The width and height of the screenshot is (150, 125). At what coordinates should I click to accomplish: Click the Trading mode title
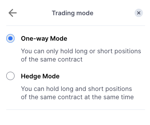click(73, 13)
